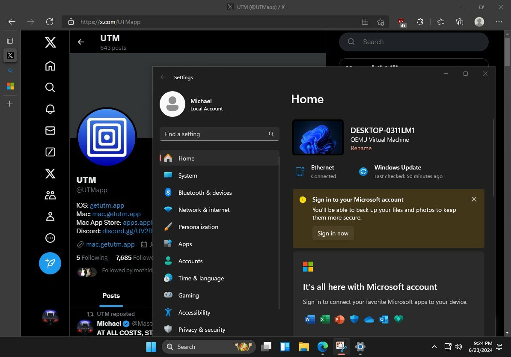
Task: Click the browser address bar URL
Action: coord(110,22)
